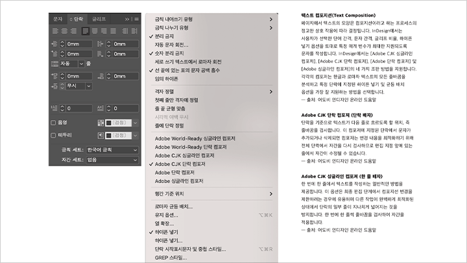This screenshot has height=263, width=467.
Task: Click the last line indent icon
Action: coord(101,54)
